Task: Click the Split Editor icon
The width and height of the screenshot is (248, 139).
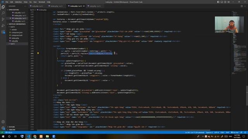Action: click(x=242, y=6)
